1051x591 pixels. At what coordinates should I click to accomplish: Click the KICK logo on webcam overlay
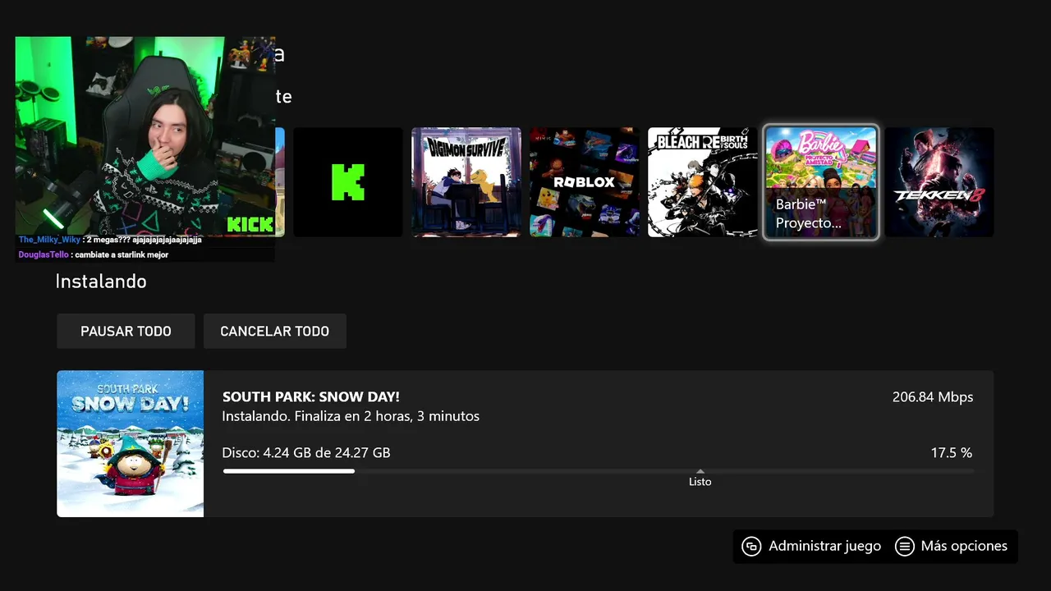250,225
